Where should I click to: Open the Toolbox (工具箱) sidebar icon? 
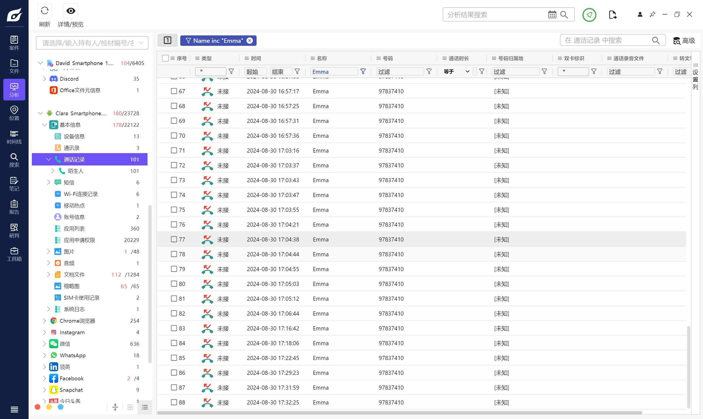[14, 254]
